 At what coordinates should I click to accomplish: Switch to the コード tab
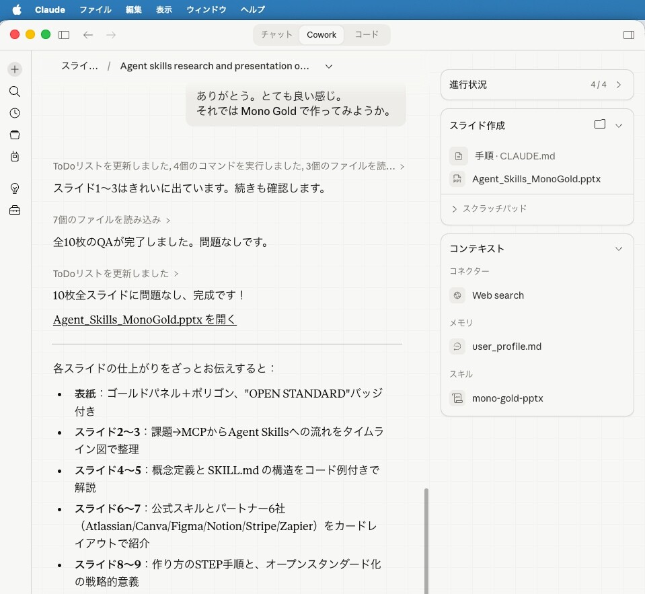click(x=367, y=34)
